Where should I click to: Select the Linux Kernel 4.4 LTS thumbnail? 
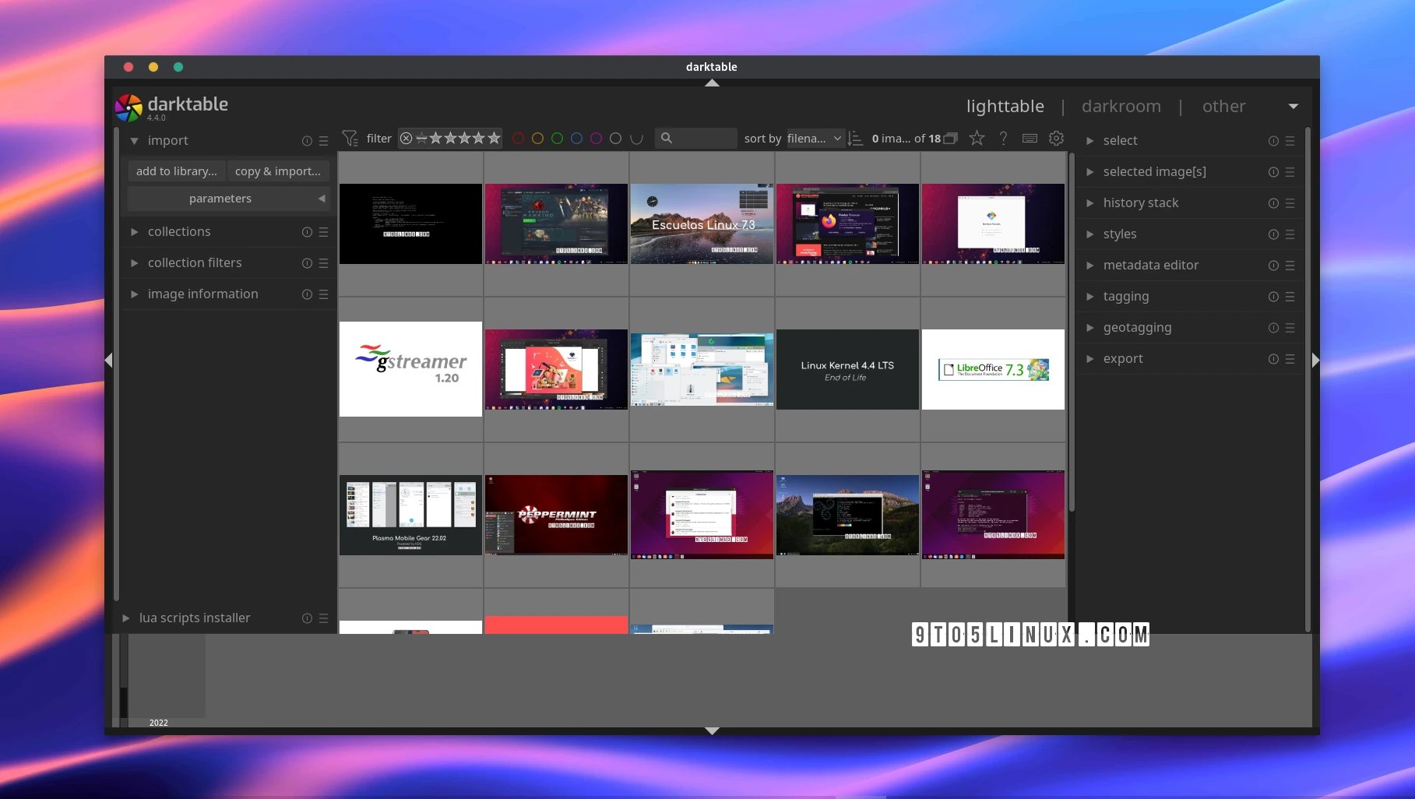pyautogui.click(x=847, y=369)
